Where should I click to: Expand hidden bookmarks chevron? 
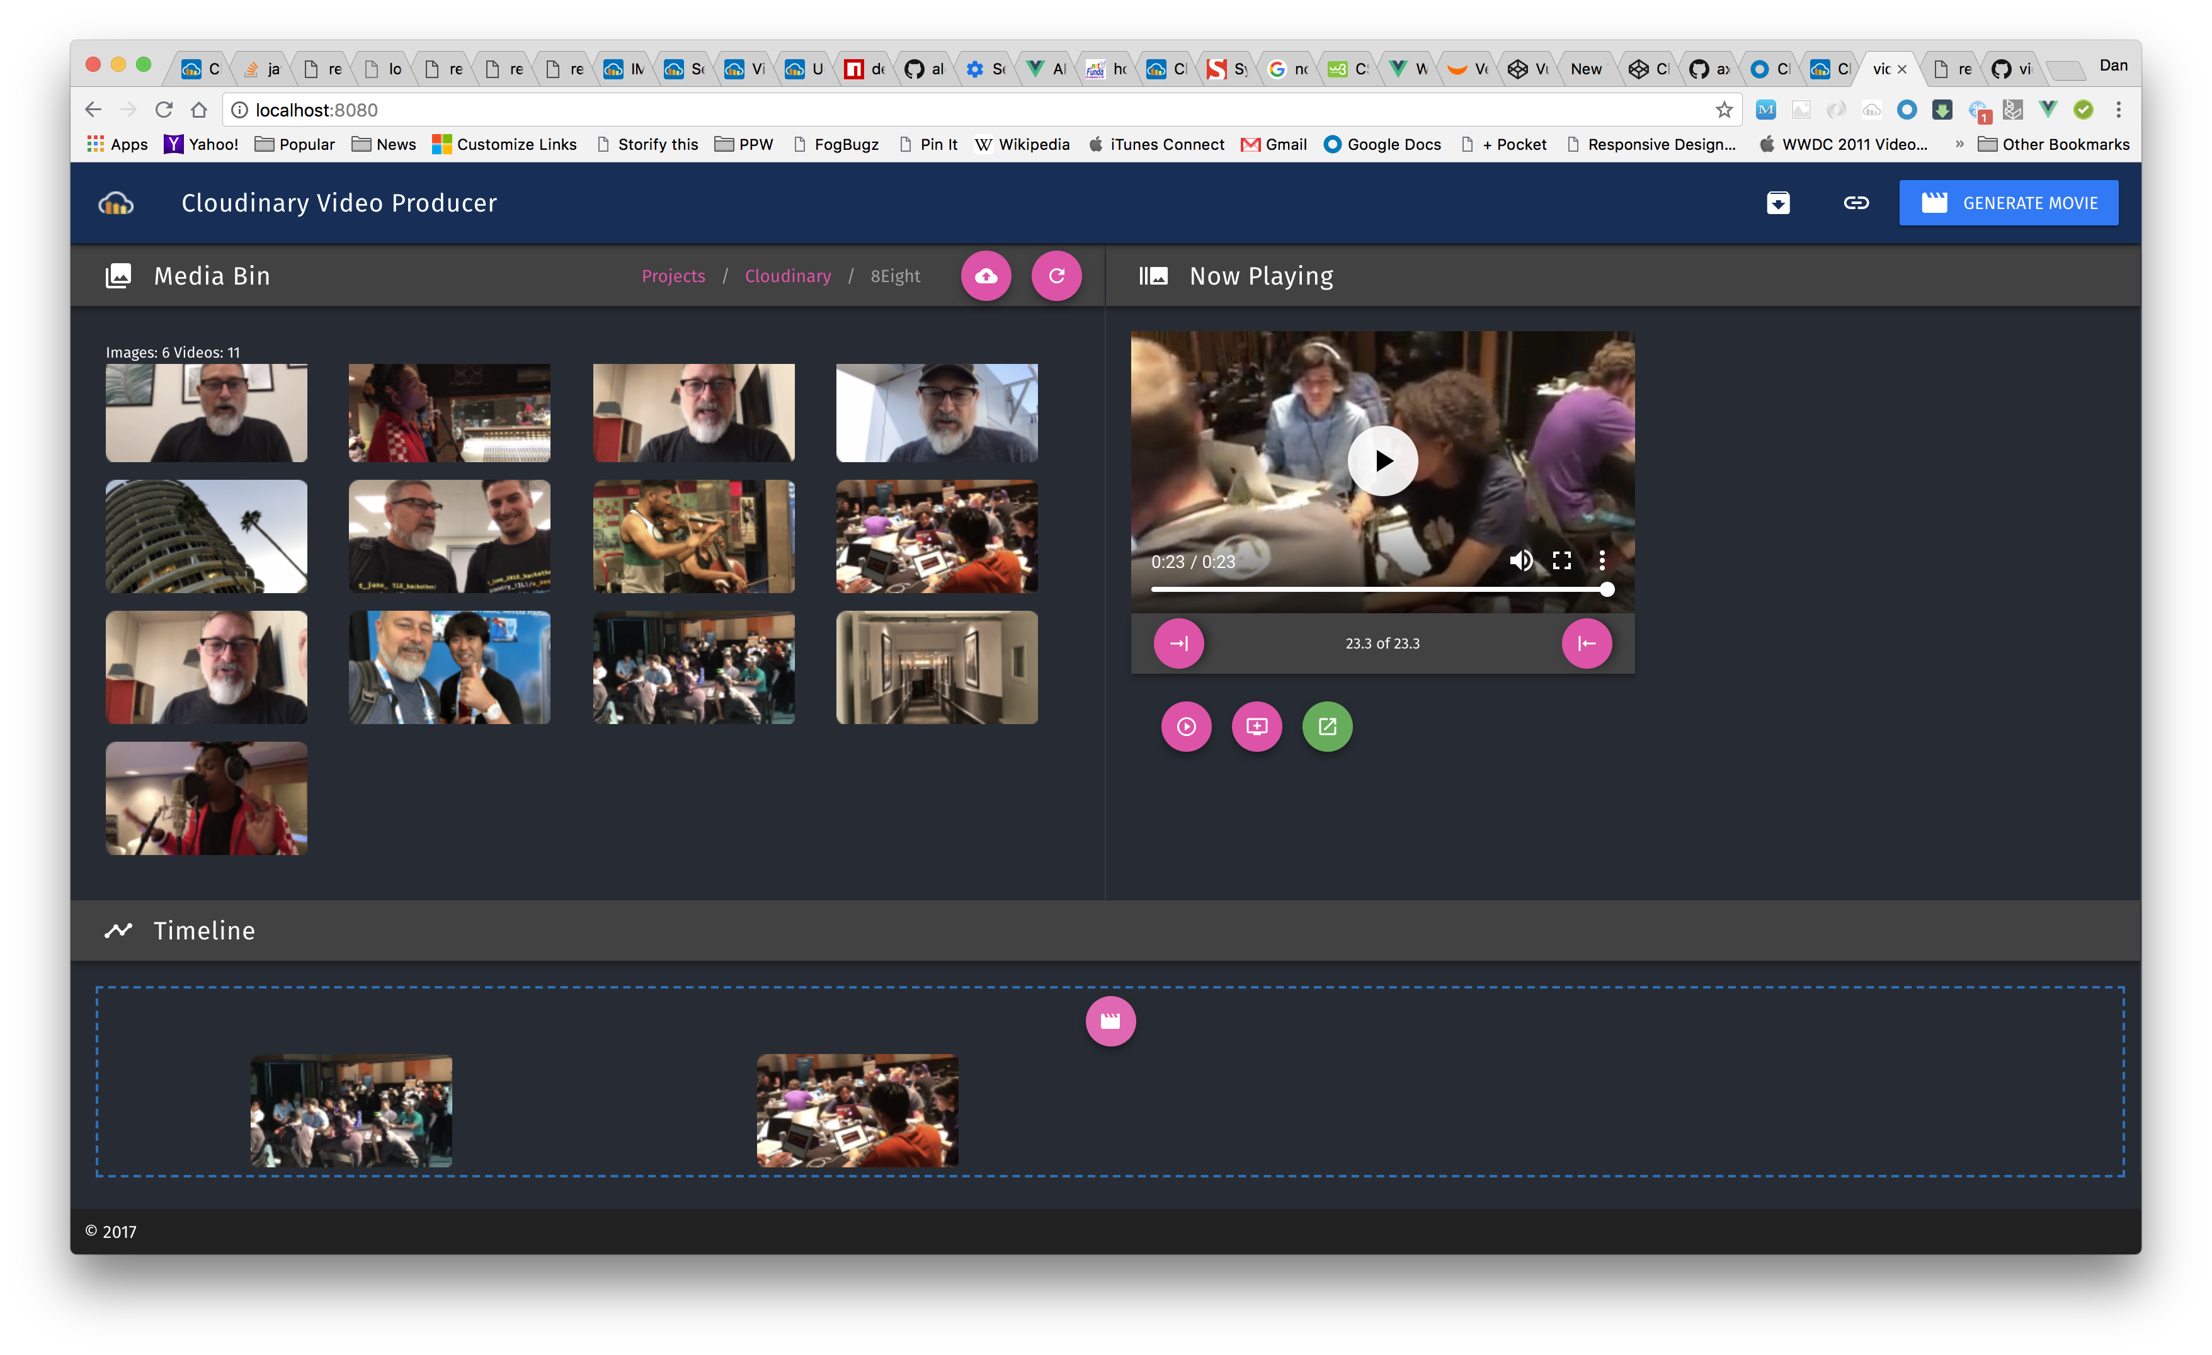1959,144
